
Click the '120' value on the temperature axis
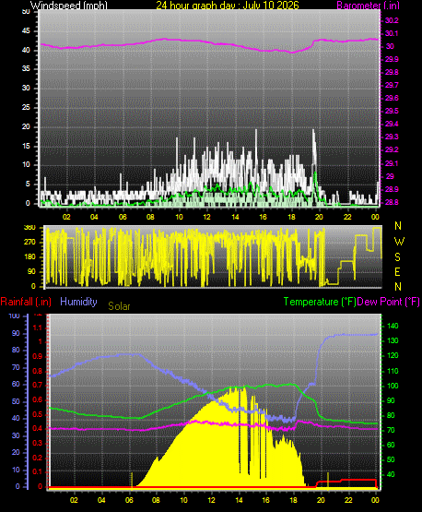pos(393,355)
